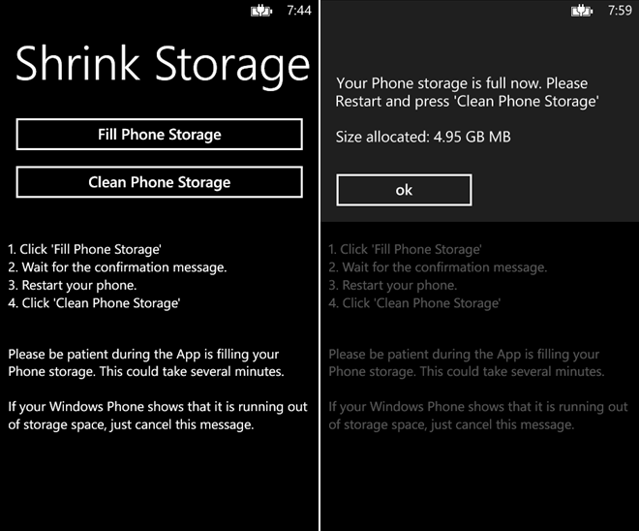Tap bright step 2 'Wait for the confirmation message'
639x531 pixels.
(117, 267)
